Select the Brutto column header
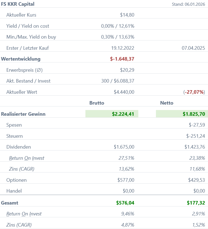 click(x=97, y=103)
